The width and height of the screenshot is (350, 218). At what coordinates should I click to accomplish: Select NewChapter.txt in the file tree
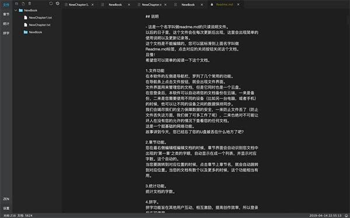click(40, 25)
